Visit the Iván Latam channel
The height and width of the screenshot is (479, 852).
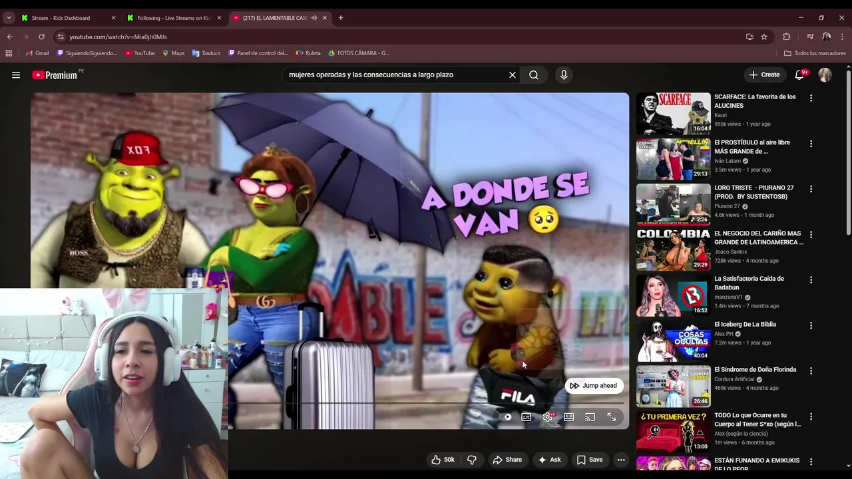click(x=728, y=161)
